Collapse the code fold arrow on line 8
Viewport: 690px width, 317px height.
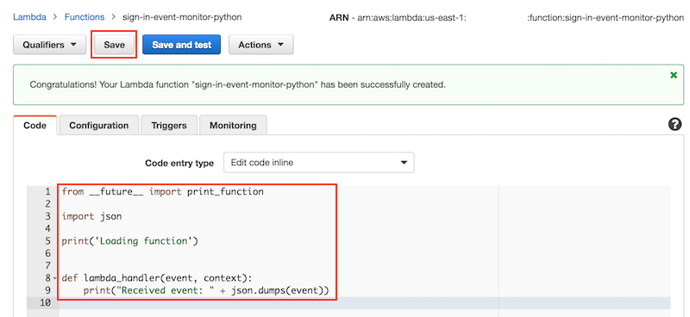click(x=55, y=278)
